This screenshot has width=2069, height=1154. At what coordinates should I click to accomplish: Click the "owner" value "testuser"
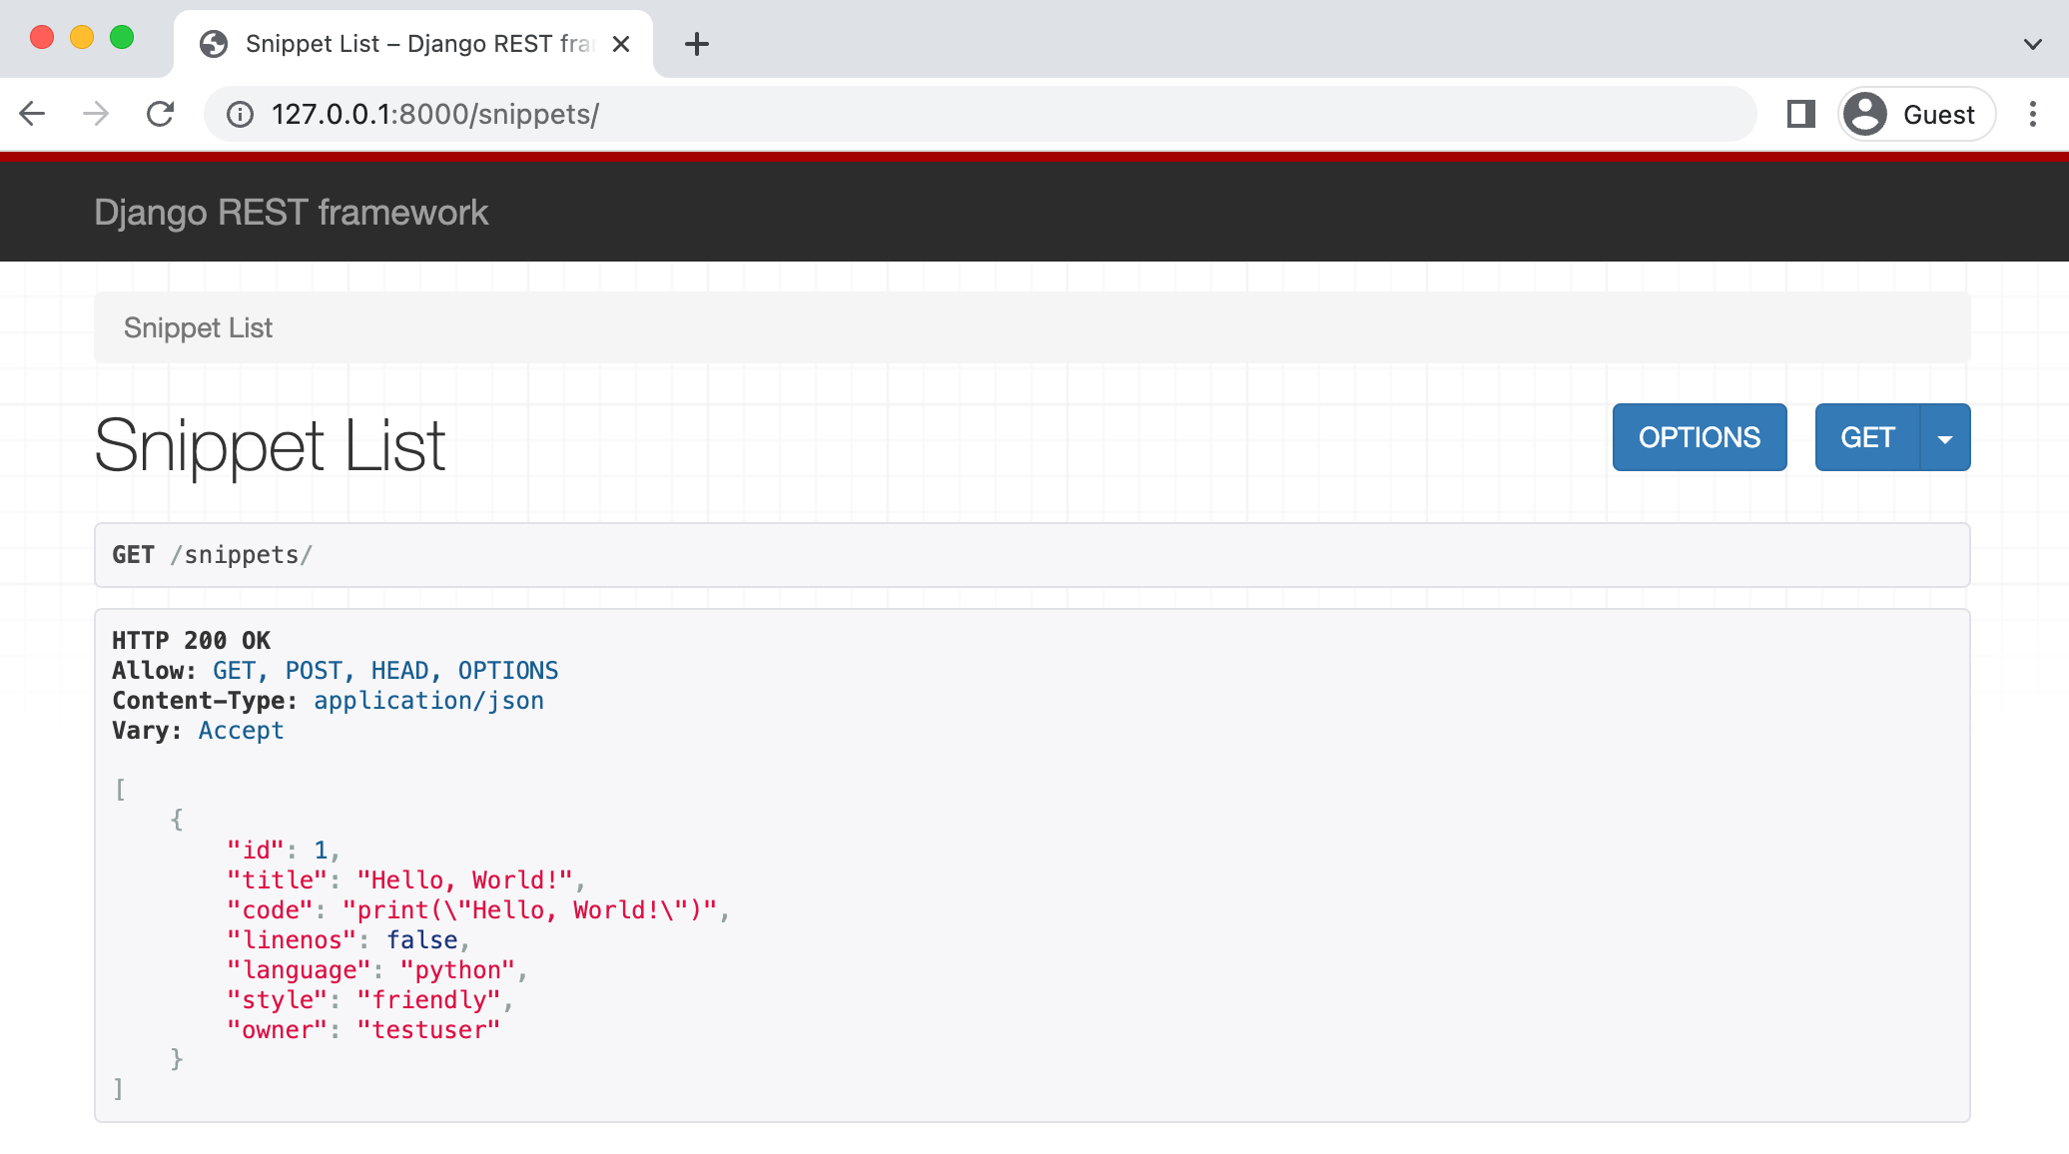(x=428, y=1030)
